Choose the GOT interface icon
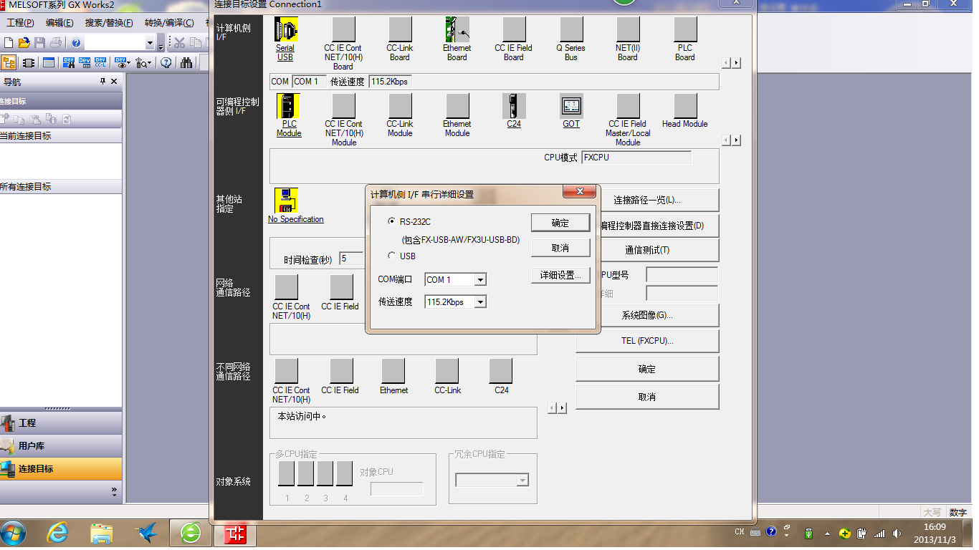The image size is (979, 550). (570, 106)
